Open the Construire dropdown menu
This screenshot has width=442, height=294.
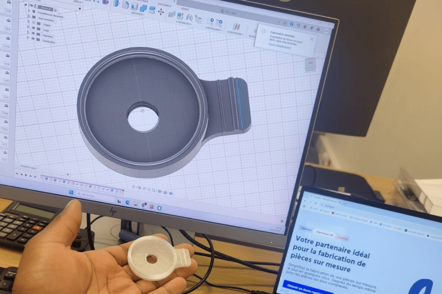pos(235,33)
